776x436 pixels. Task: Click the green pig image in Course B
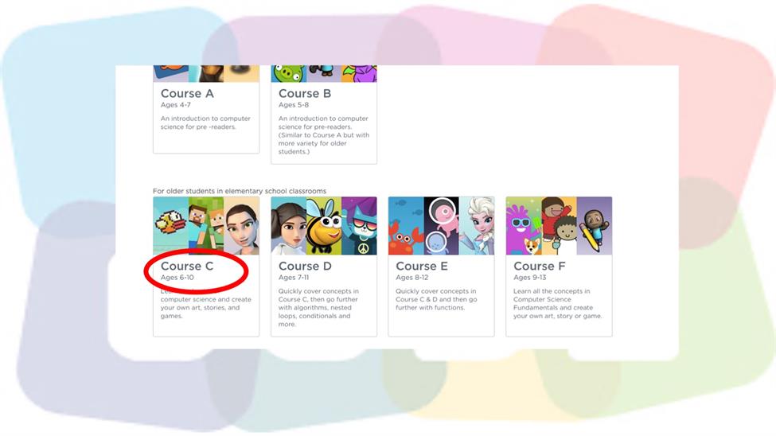(289, 74)
